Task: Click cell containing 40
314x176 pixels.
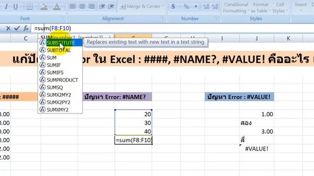Action: click(133, 132)
